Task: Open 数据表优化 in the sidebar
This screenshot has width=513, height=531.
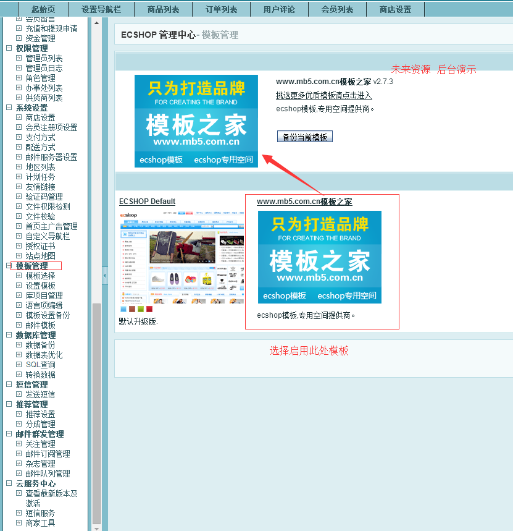Action: 44,355
